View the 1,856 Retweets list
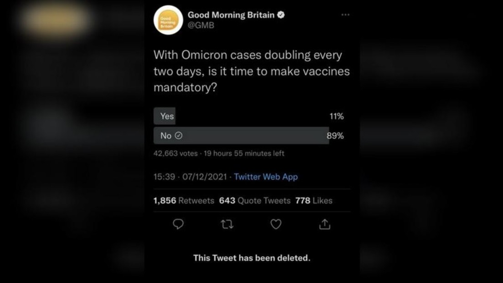503x283 pixels. (x=184, y=201)
